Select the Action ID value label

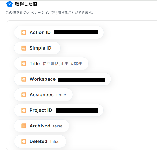[40, 32]
